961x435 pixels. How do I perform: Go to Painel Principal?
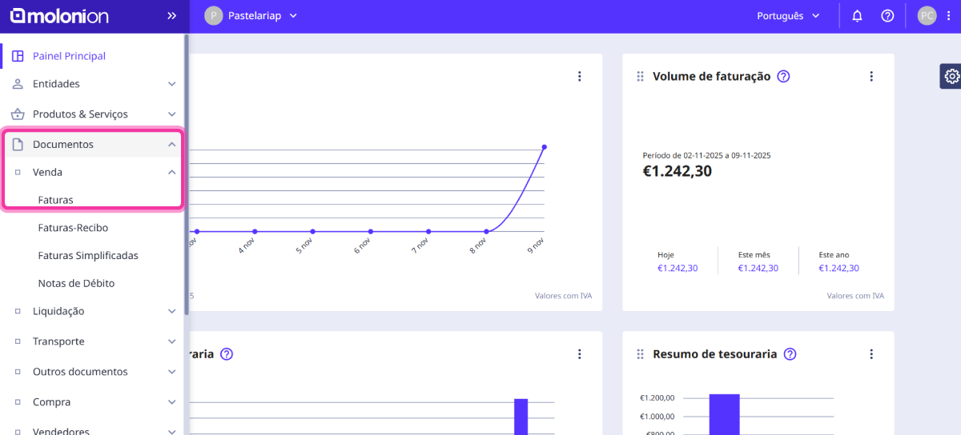pos(69,56)
